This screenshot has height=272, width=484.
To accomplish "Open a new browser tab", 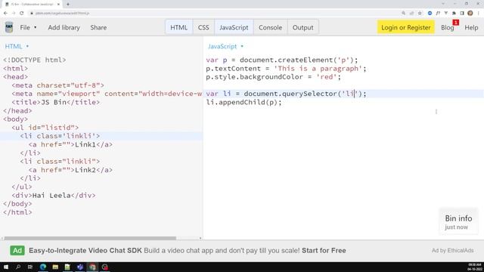I will [x=68, y=5].
